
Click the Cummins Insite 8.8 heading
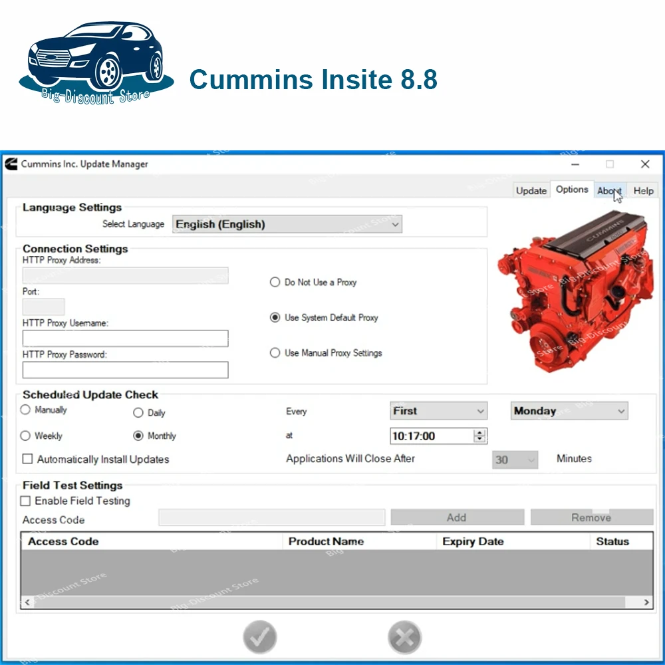pyautogui.click(x=313, y=79)
